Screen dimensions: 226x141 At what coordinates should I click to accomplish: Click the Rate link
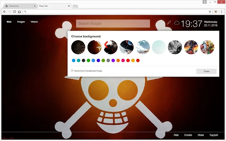[176, 135]
